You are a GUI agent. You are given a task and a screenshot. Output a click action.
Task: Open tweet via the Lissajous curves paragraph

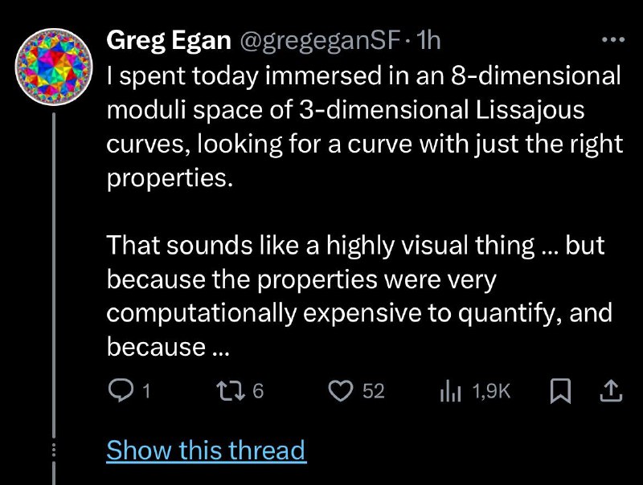pyautogui.click(x=365, y=127)
